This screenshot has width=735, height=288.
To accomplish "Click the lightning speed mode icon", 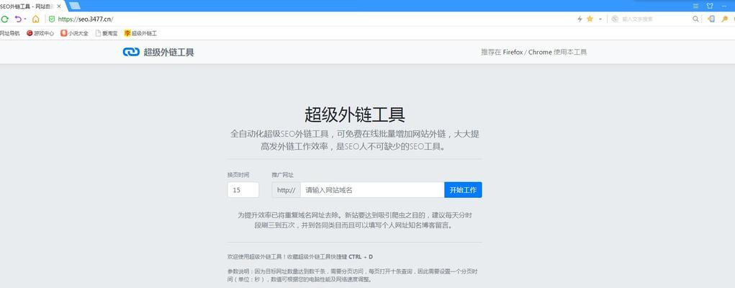I will [x=580, y=19].
